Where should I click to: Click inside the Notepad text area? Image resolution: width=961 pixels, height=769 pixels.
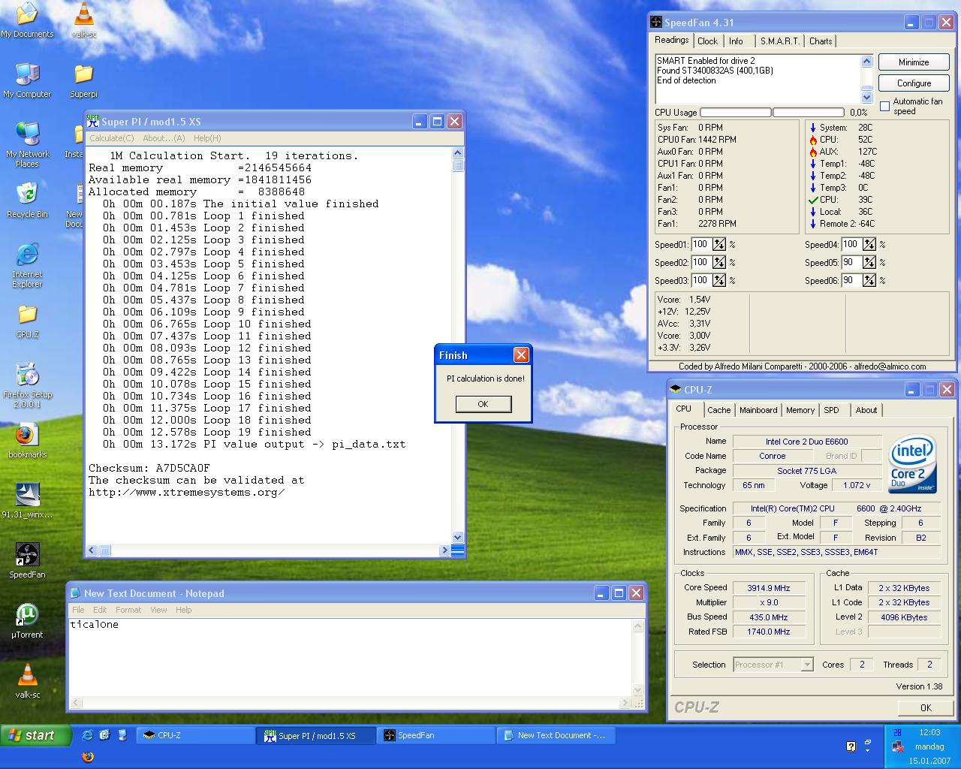click(350, 658)
